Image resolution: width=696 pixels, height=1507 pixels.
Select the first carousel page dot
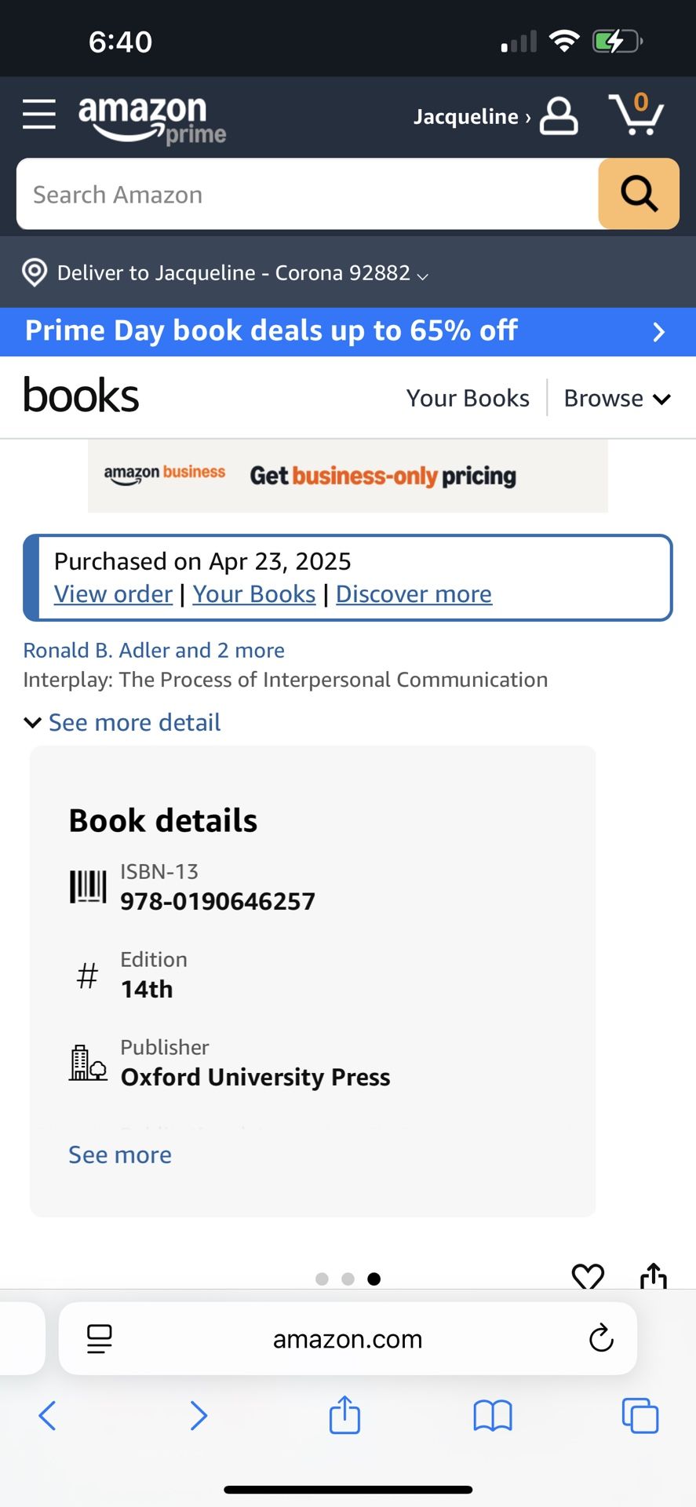pyautogui.click(x=322, y=1279)
